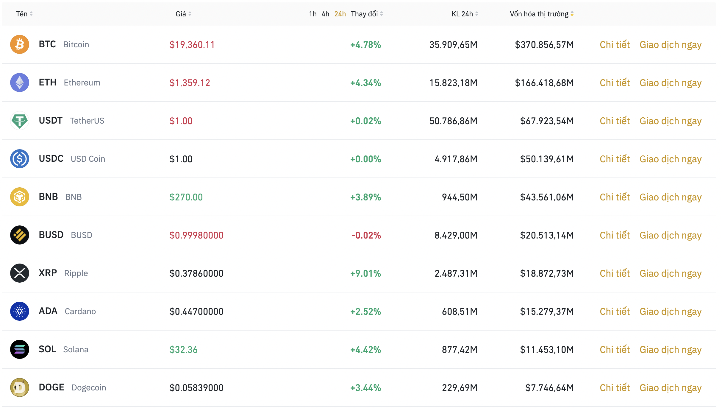Image resolution: width=722 pixels, height=408 pixels.
Task: Click XRP change value +9.01%
Action: 365,273
